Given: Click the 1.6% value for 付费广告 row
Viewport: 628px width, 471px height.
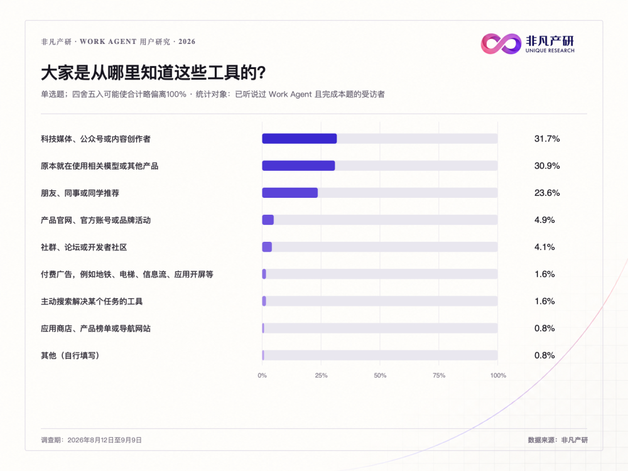Looking at the screenshot, I should [x=544, y=274].
